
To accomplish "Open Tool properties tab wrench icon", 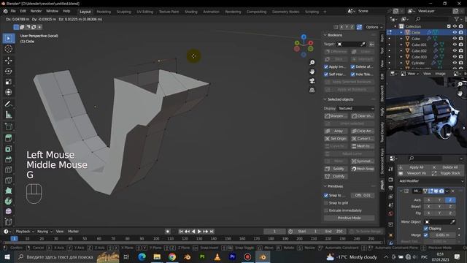I will pos(391,169).
